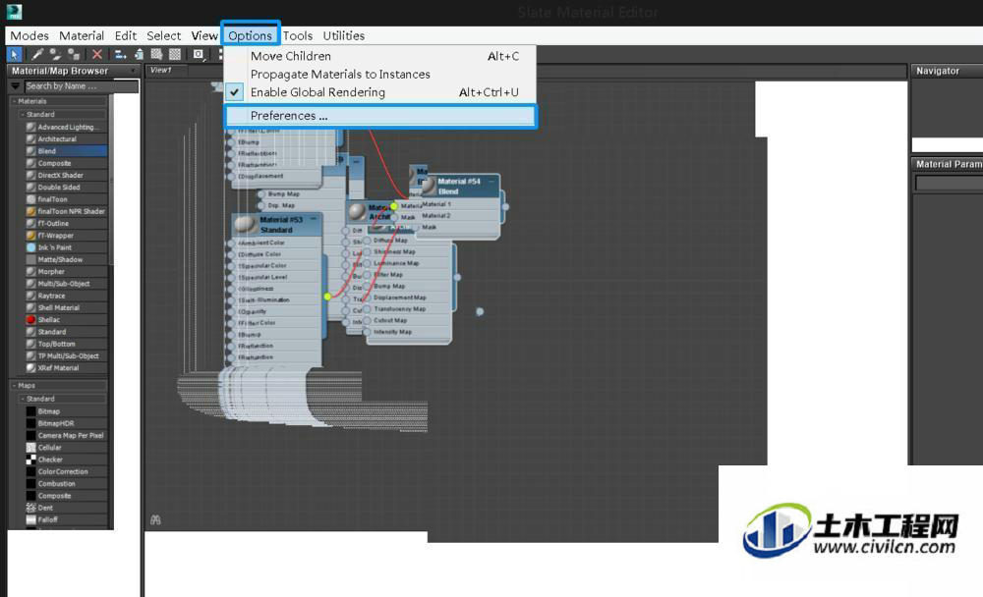
Task: Open the View menu
Action: point(204,35)
